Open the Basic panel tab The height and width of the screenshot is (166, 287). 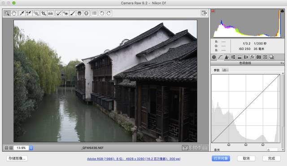pos(214,57)
